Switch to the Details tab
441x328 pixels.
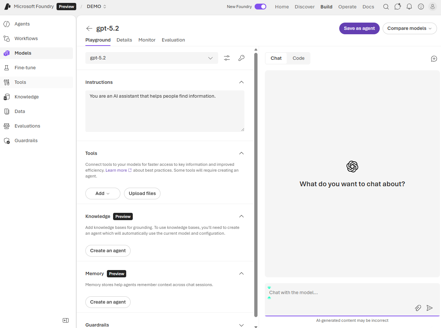[x=124, y=40]
